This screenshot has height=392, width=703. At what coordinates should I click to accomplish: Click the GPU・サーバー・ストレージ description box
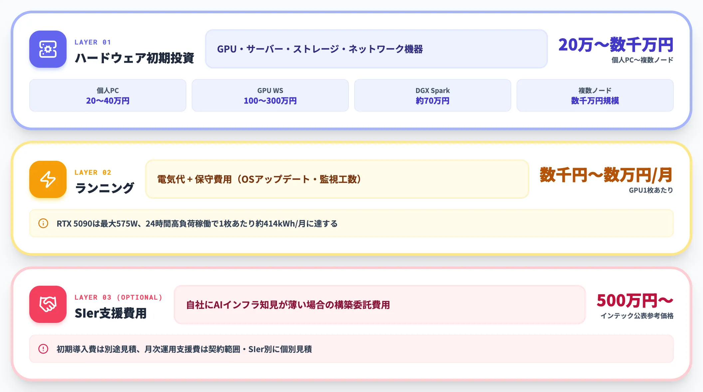coord(376,49)
